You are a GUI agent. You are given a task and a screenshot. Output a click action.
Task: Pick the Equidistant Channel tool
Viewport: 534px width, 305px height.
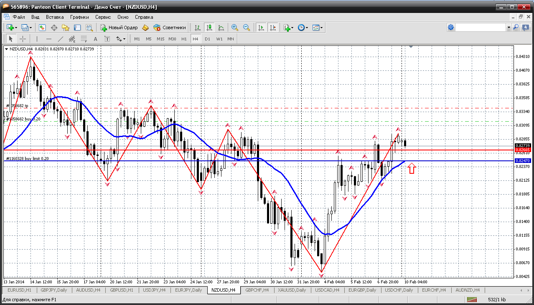[x=72, y=39]
